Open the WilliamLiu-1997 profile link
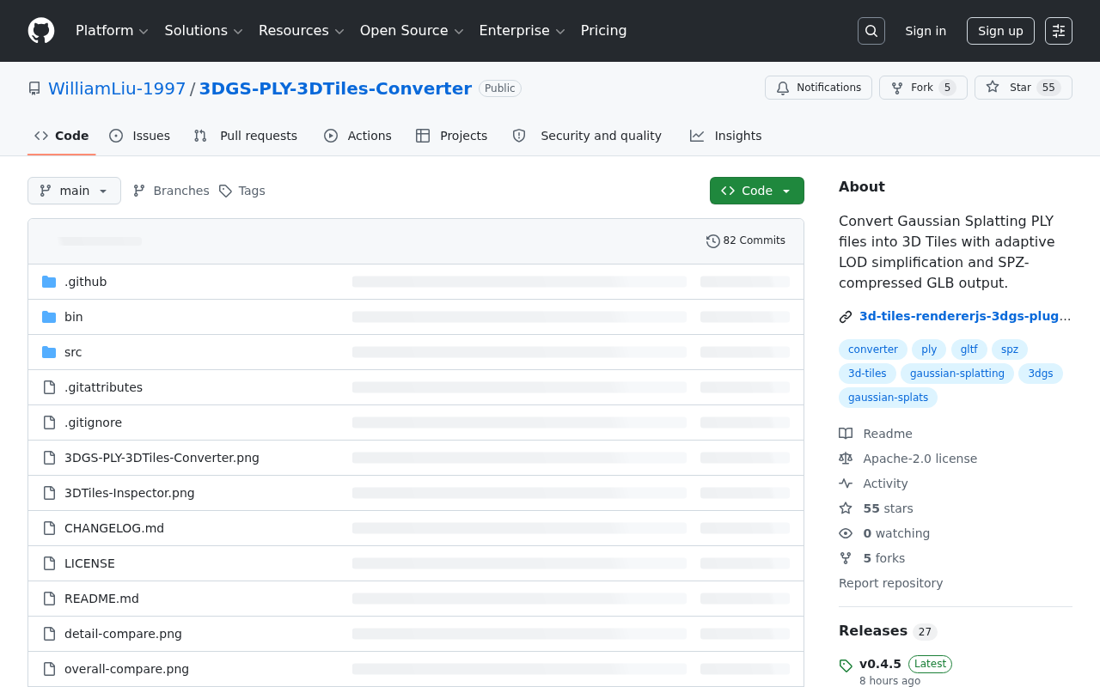This screenshot has width=1100, height=687. [117, 88]
